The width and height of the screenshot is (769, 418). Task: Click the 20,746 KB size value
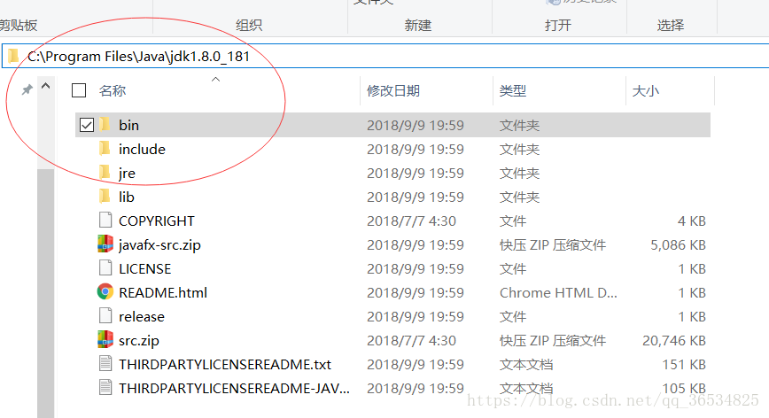[x=674, y=341]
